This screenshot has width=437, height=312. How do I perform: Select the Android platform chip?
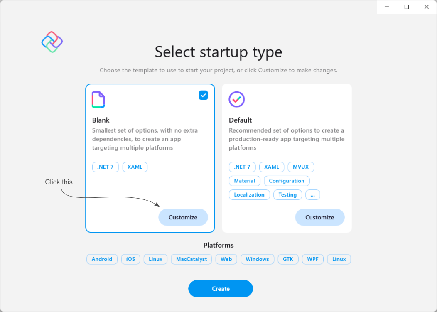[102, 259]
